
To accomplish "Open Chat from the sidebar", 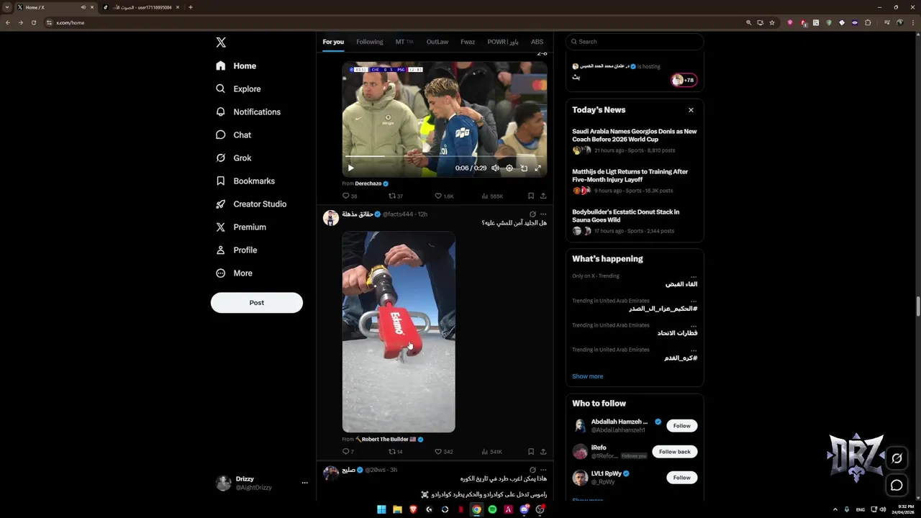I will 233,135.
